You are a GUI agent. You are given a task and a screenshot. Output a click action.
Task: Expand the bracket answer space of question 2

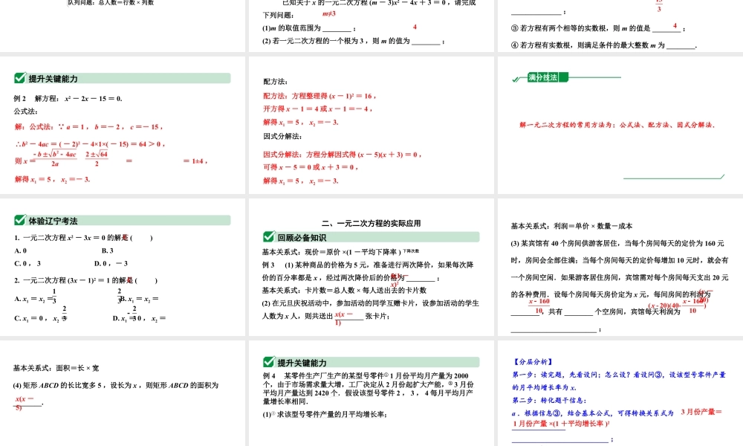coord(146,279)
